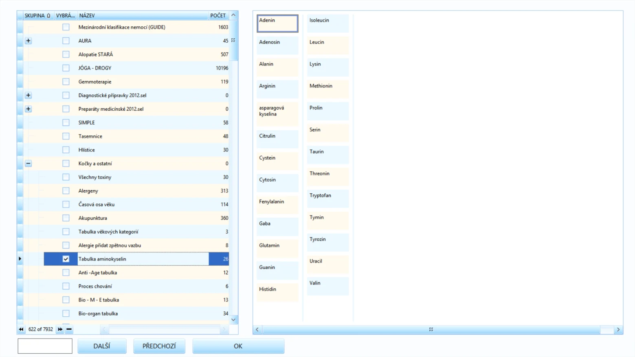This screenshot has height=357, width=635.
Task: Collapse the Kočky a ostatní group
Action: tap(28, 163)
